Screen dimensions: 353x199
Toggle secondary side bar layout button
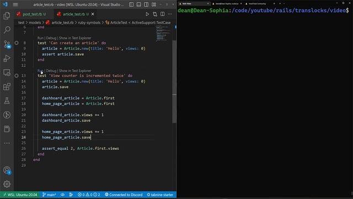click(146, 4)
